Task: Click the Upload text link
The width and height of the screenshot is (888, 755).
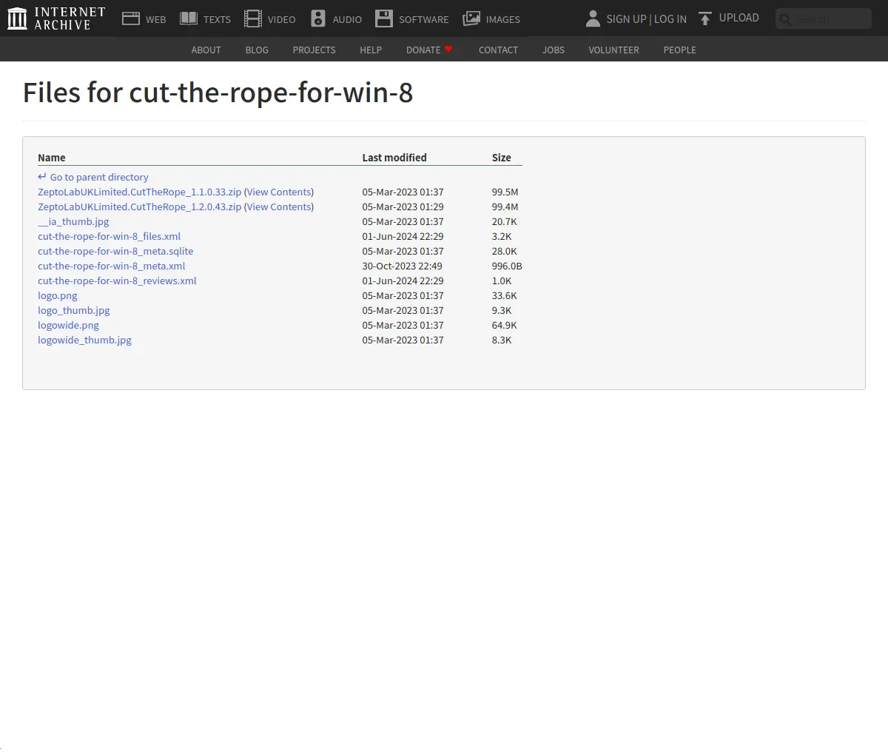Action: (739, 18)
